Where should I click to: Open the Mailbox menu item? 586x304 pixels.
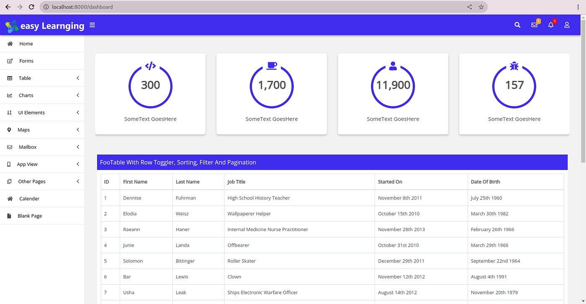[x=42, y=147]
